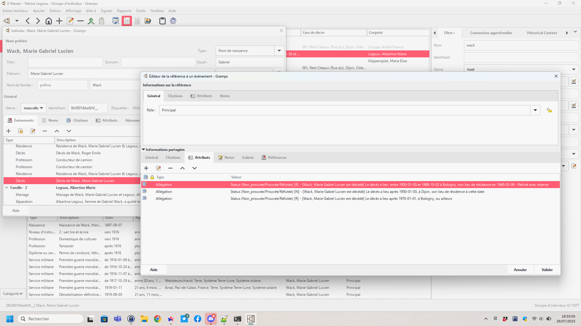Image resolution: width=581 pixels, height=326 pixels.
Task: Click the Annuler button
Action: pyautogui.click(x=520, y=270)
